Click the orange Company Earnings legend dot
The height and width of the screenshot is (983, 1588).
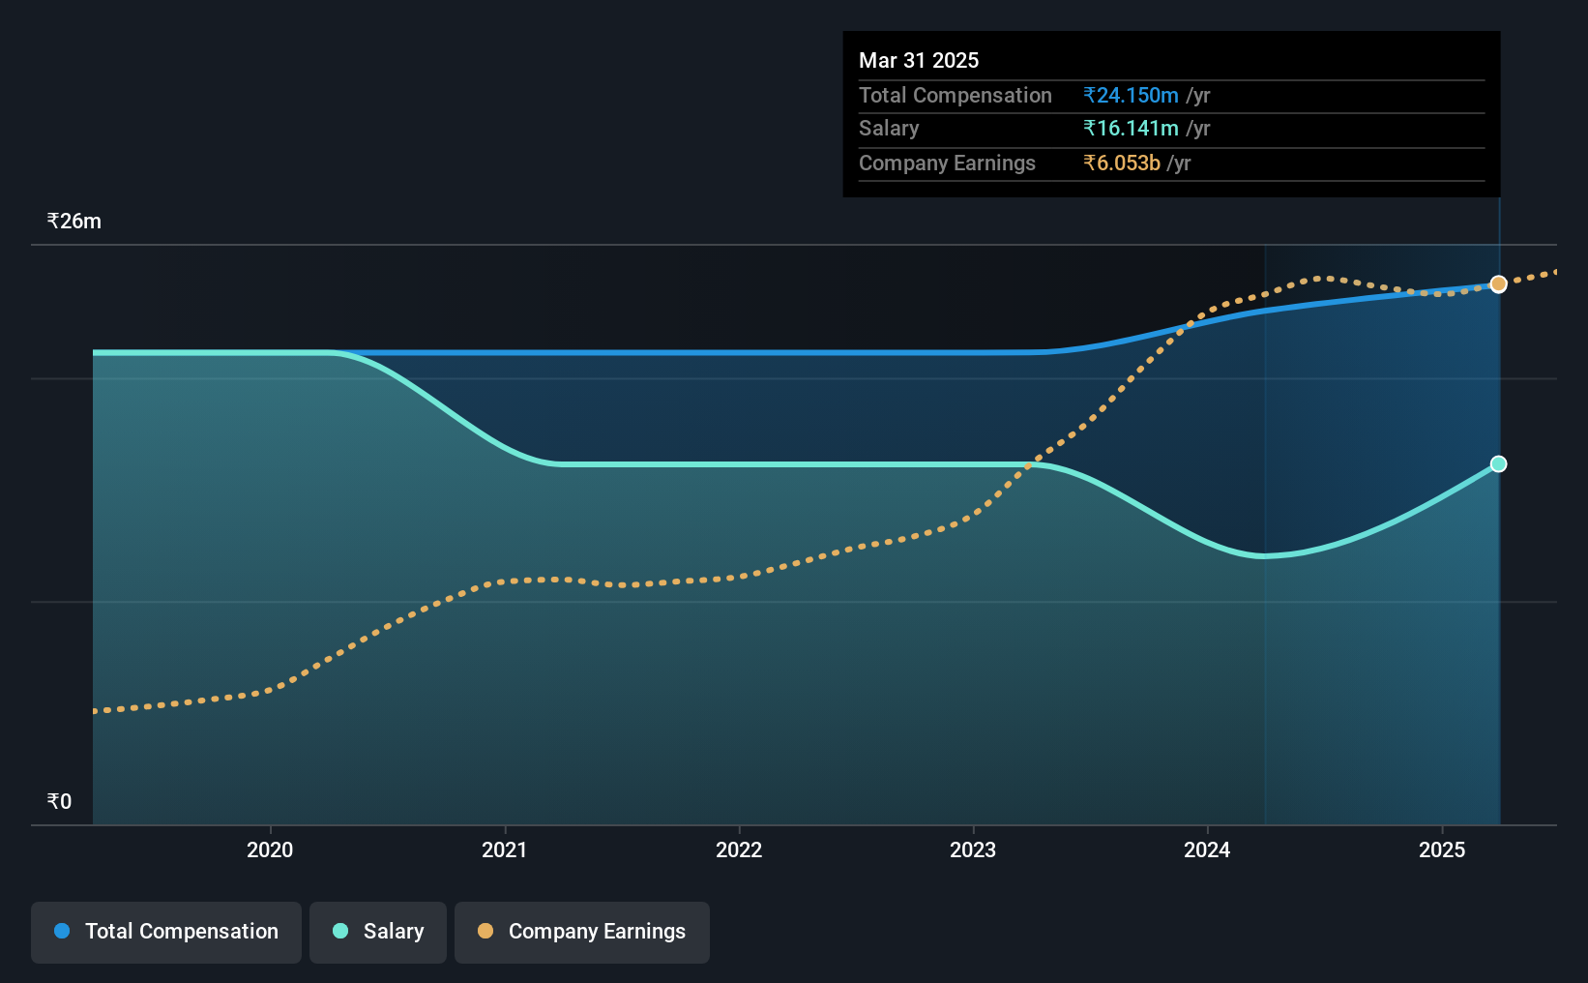tap(485, 931)
